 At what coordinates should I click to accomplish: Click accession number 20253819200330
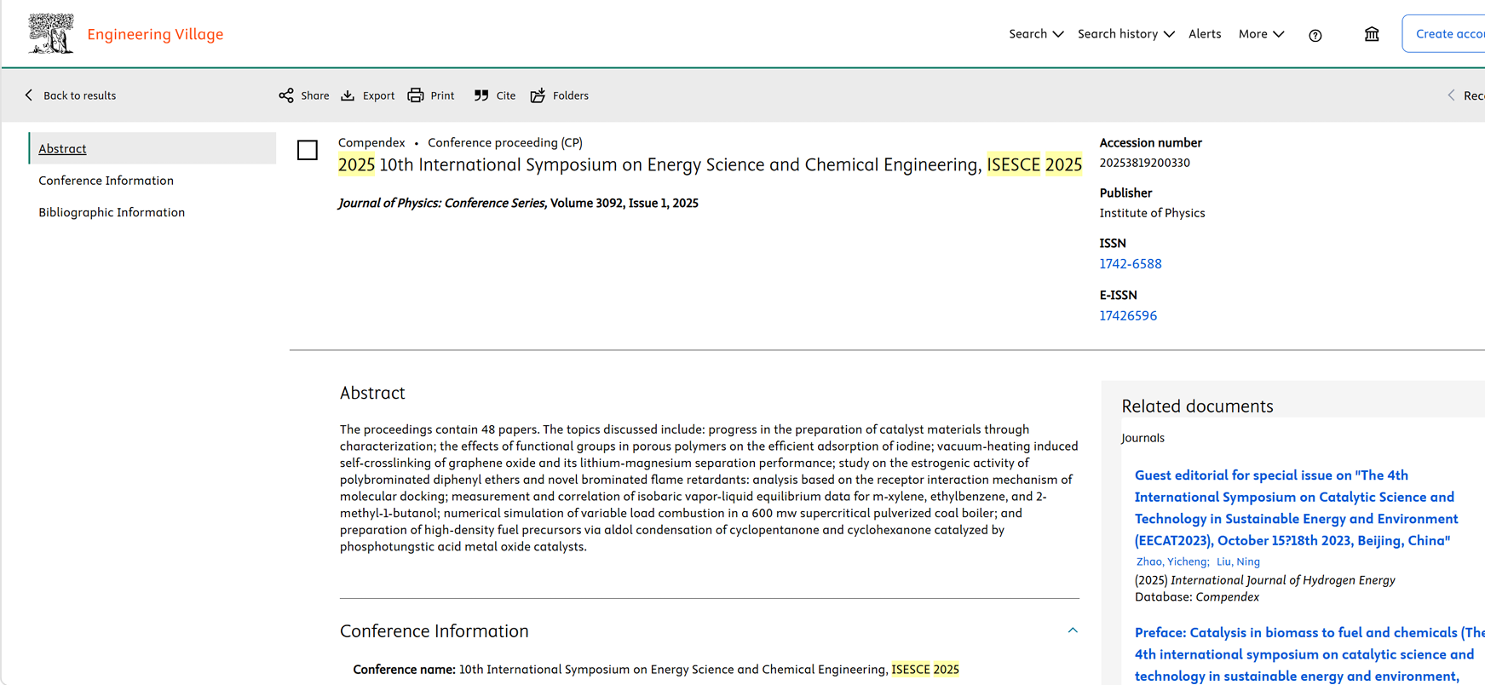1144,163
